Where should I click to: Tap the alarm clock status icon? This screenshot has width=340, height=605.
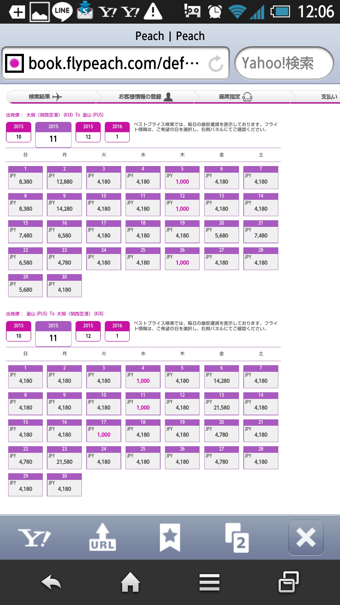pyautogui.click(x=215, y=12)
